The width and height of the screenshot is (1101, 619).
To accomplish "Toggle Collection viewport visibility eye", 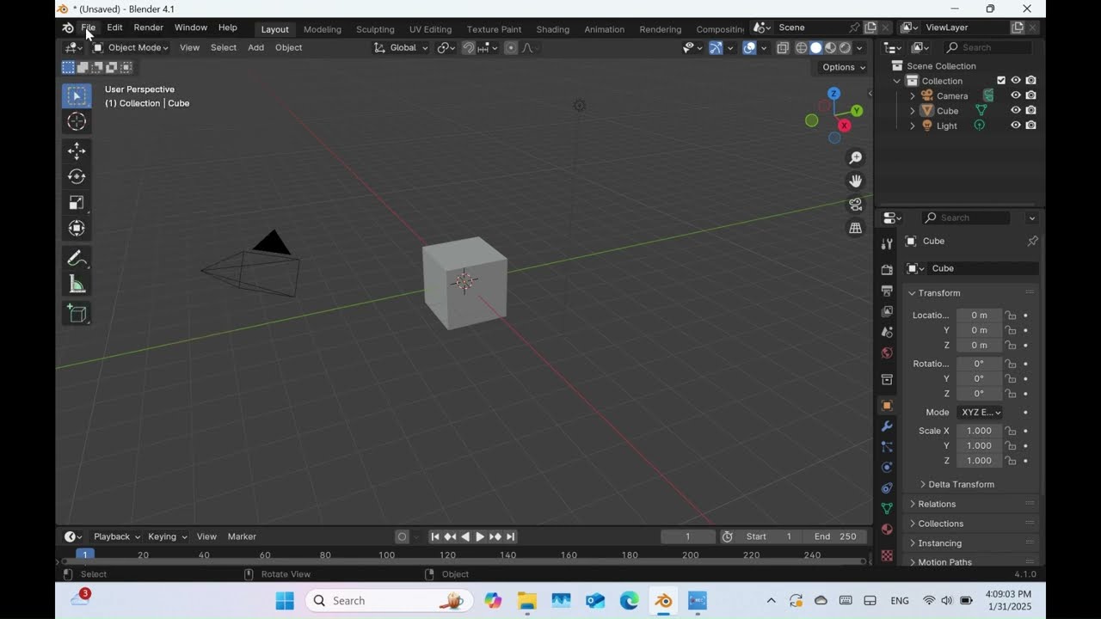I will pos(1016,81).
